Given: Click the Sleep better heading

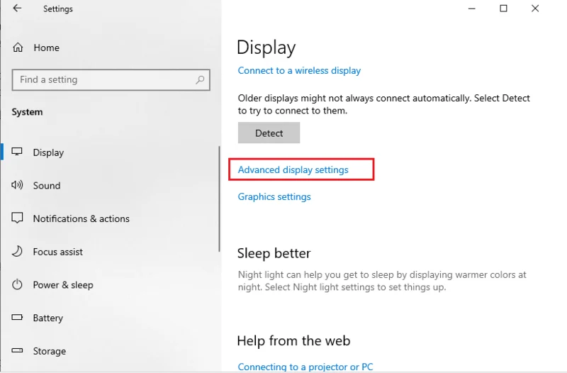Looking at the screenshot, I should tap(274, 253).
